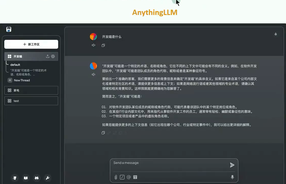Select the 开发喵 workspace

tap(31, 56)
